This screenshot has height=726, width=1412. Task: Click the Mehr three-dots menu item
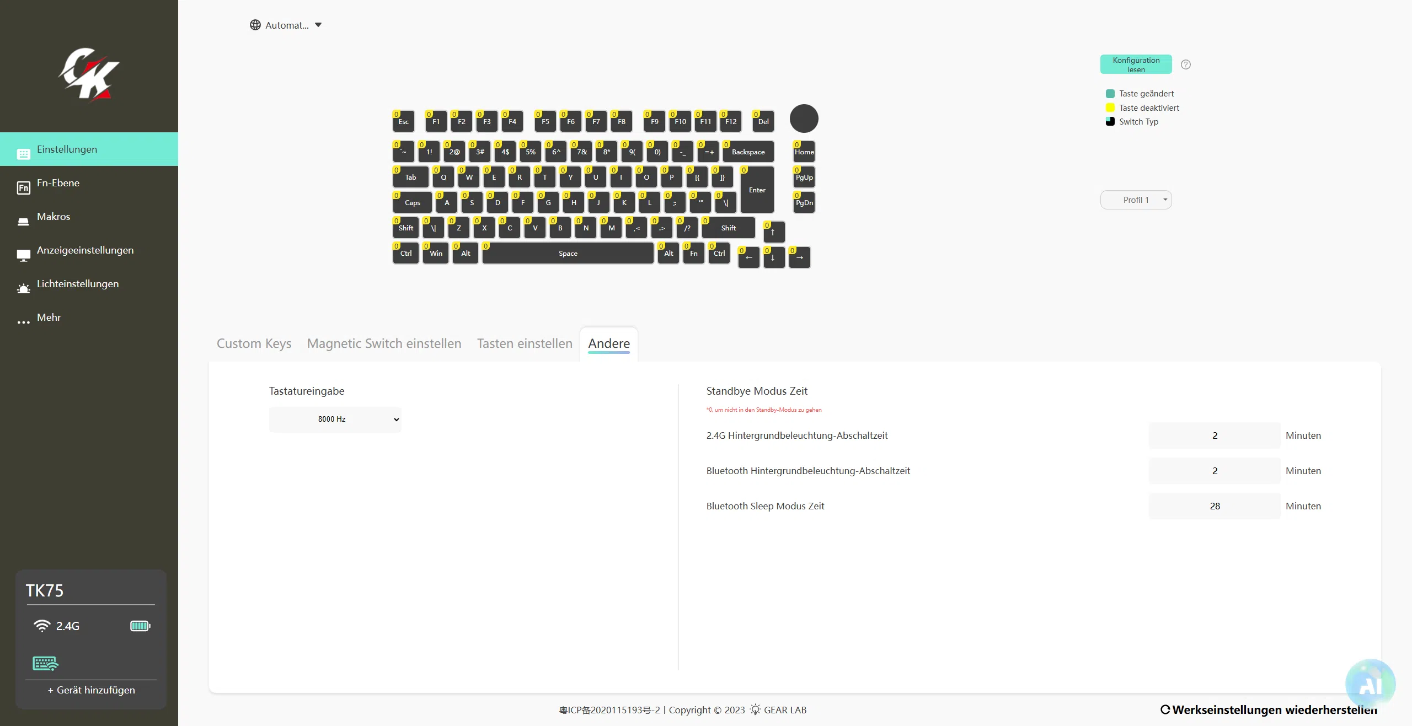(49, 318)
